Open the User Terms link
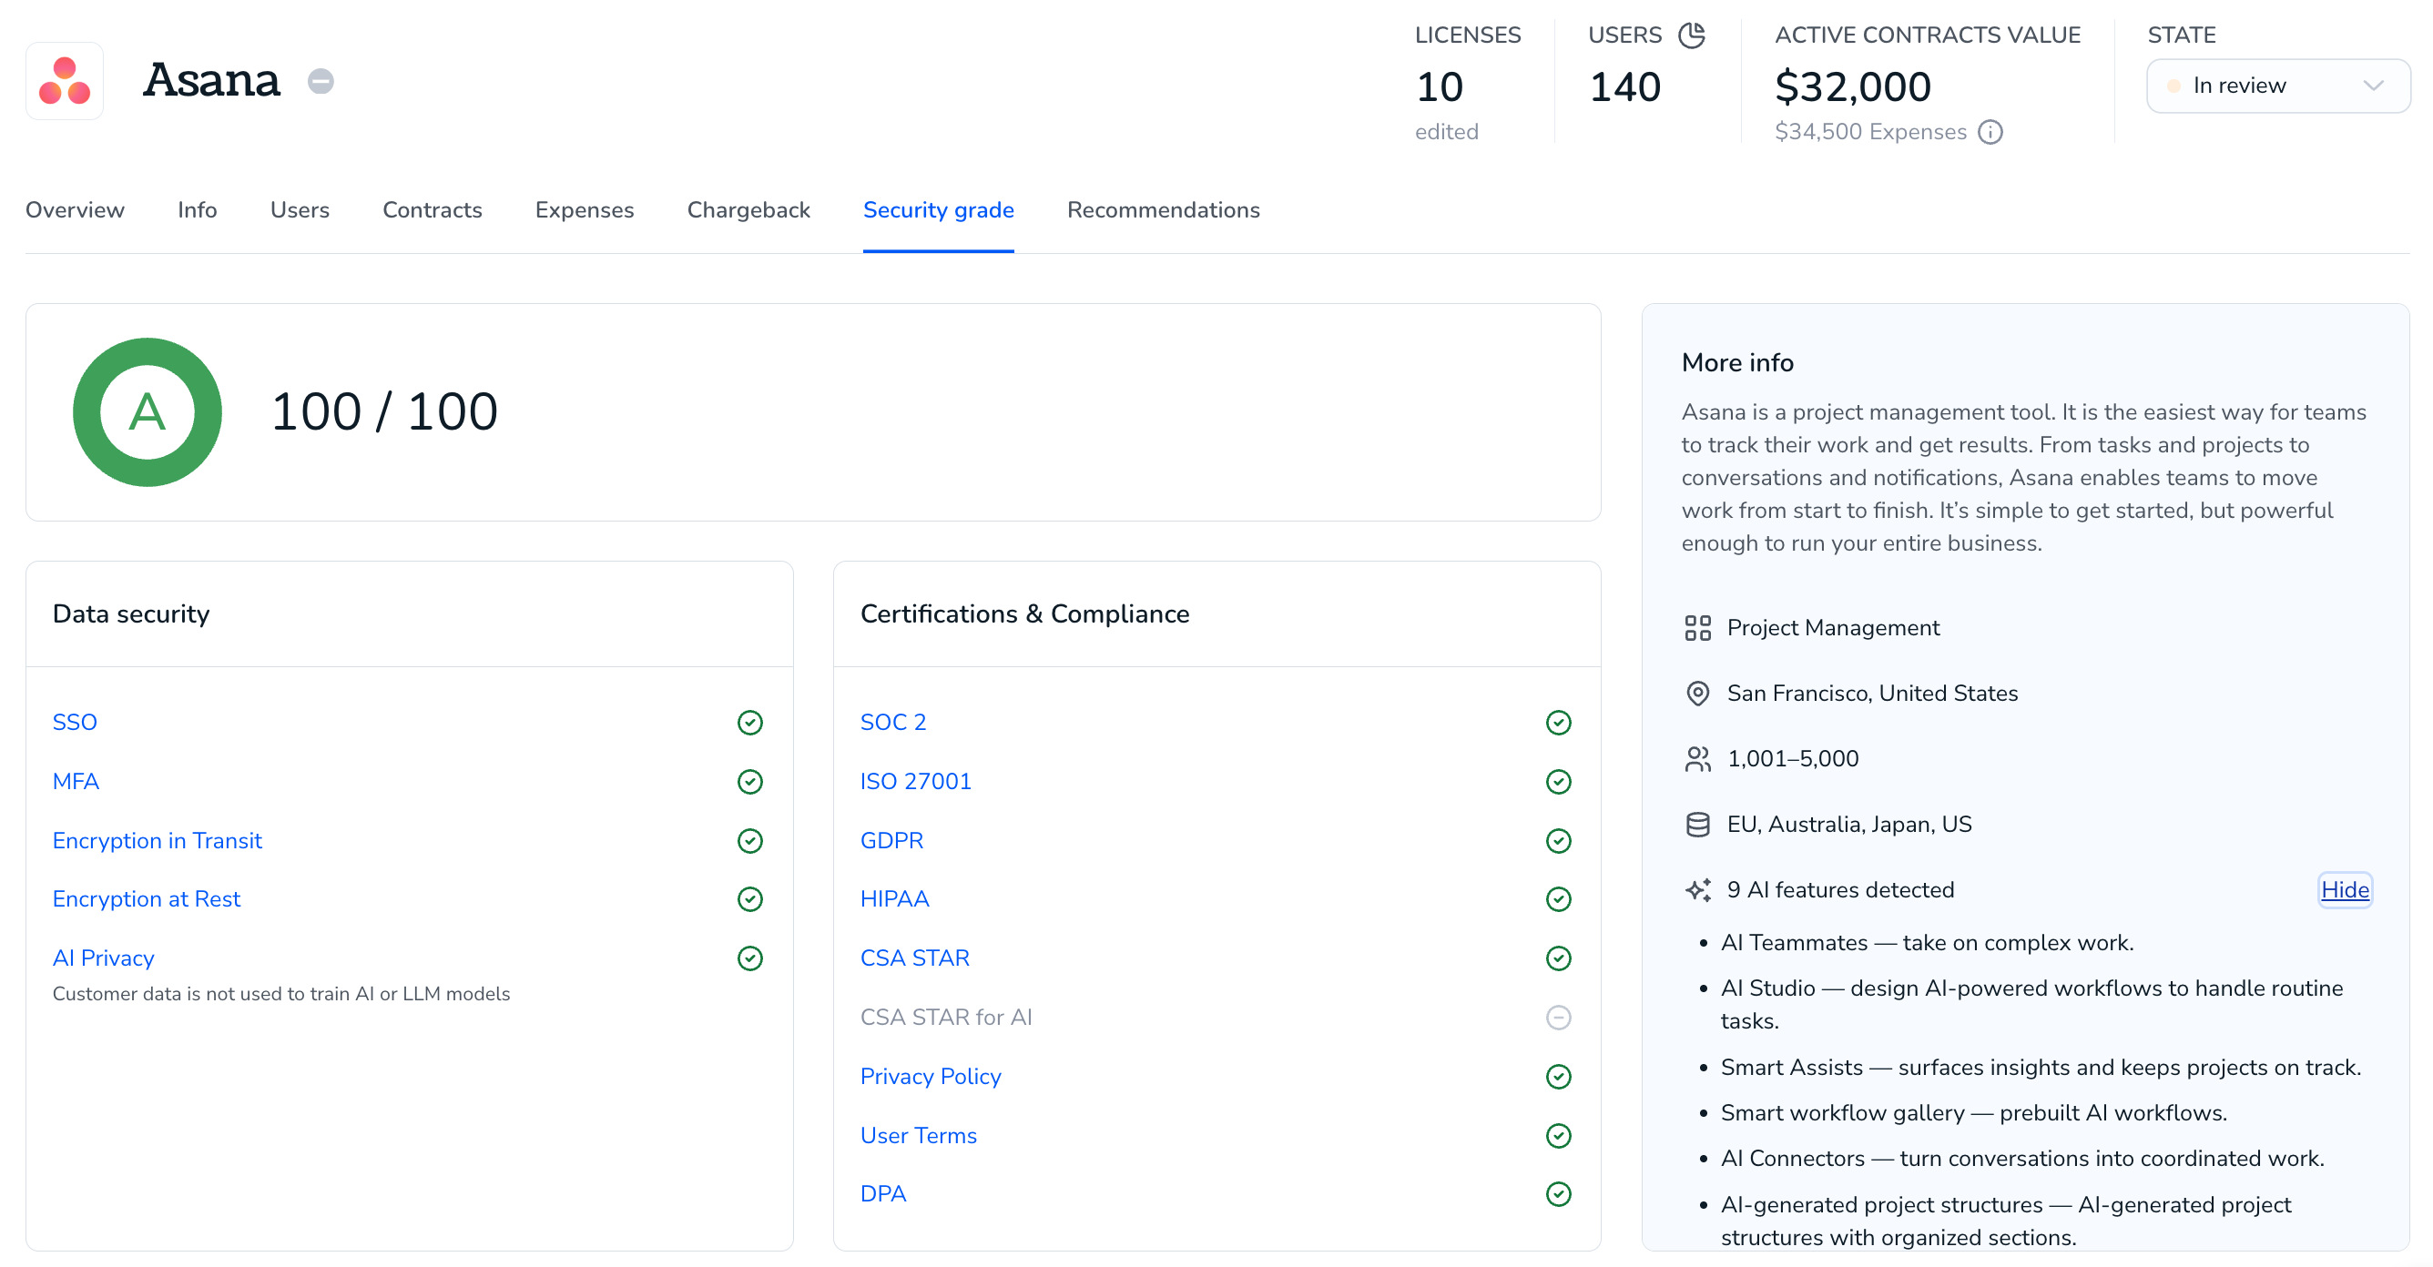 click(918, 1136)
